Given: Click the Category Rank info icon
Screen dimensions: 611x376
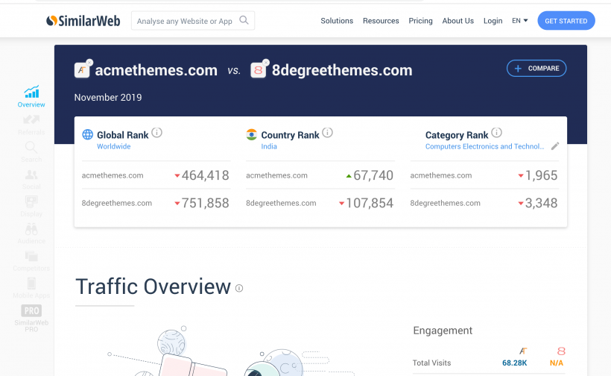Looking at the screenshot, I should [x=496, y=133].
